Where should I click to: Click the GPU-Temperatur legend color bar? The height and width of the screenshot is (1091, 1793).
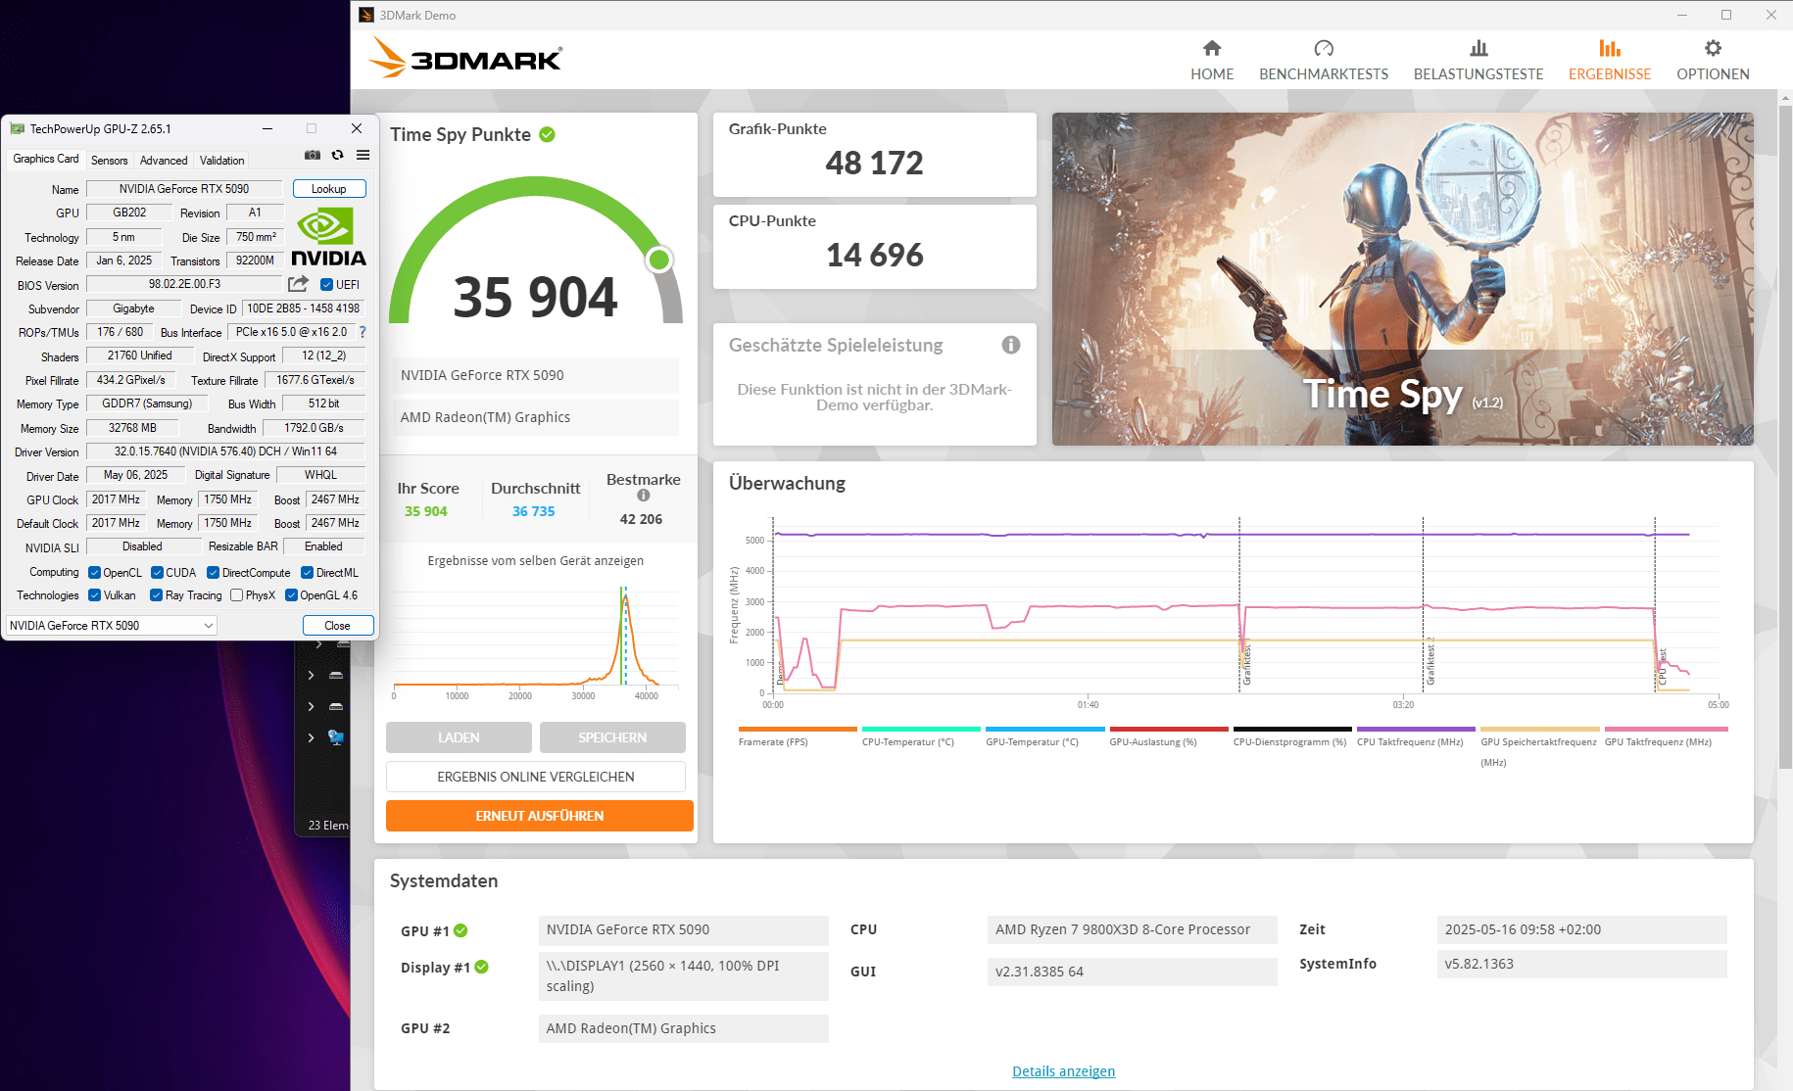[x=1045, y=729]
